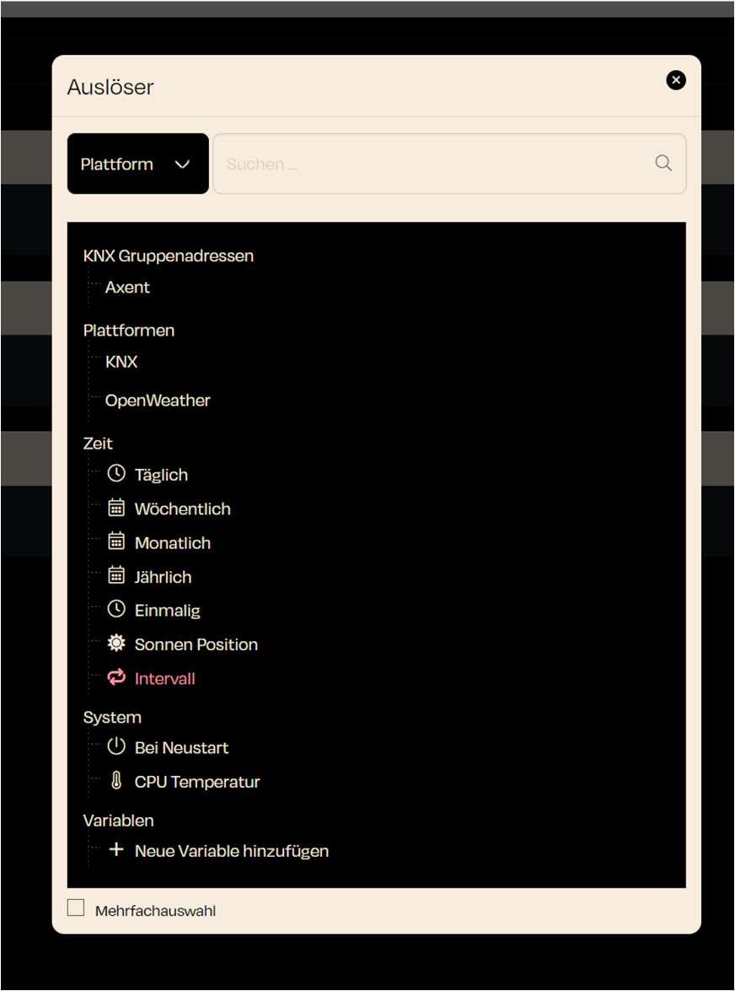Click the calendar icon beside Wöchentlich

coord(116,508)
